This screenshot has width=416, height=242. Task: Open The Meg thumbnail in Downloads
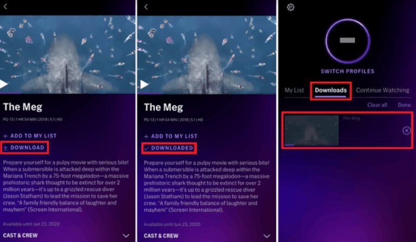[x=311, y=130]
